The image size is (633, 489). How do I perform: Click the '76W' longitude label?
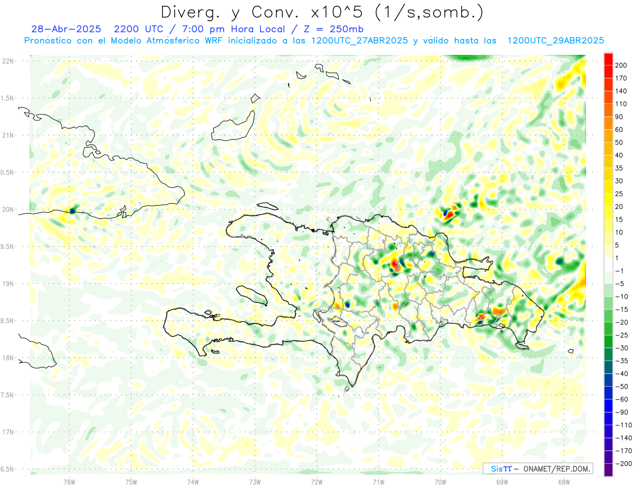69,482
